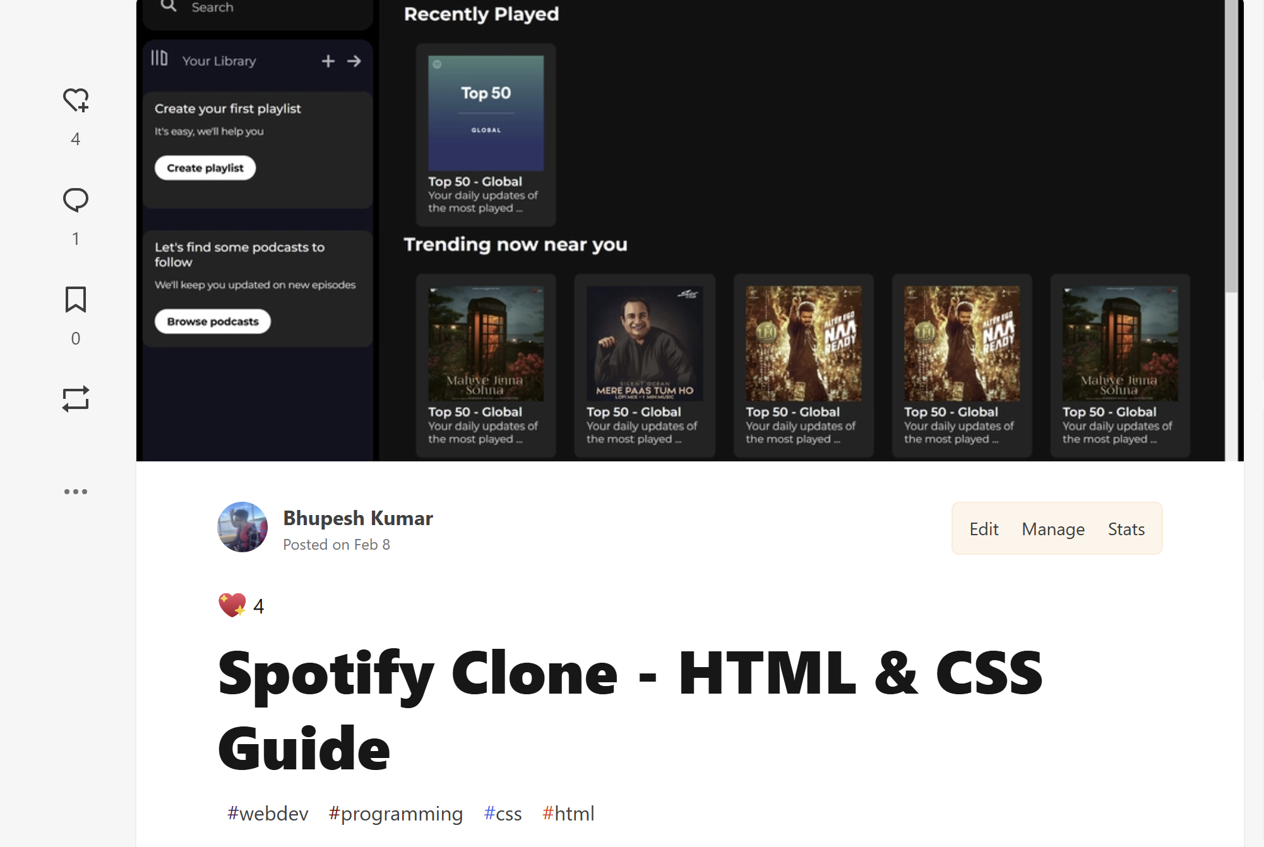
Task: Switch to the Stats tab
Action: tap(1126, 529)
